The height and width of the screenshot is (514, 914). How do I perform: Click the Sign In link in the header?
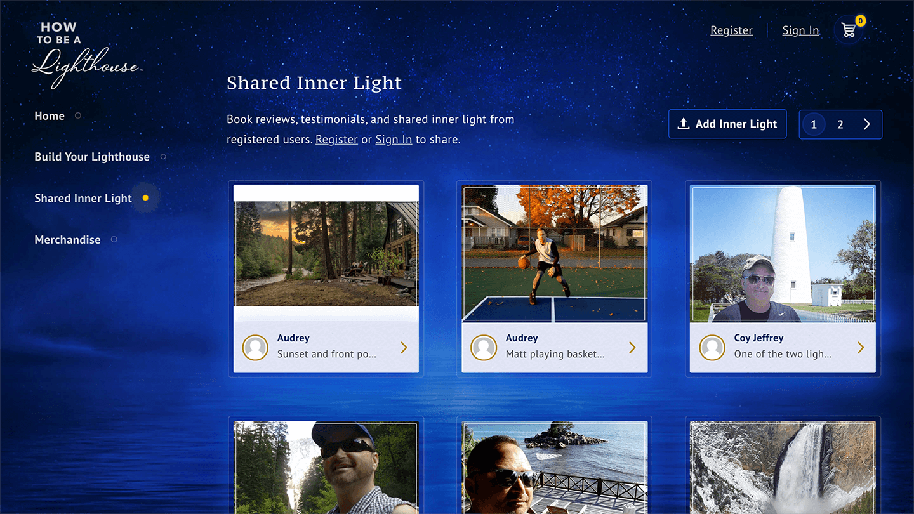click(x=800, y=30)
